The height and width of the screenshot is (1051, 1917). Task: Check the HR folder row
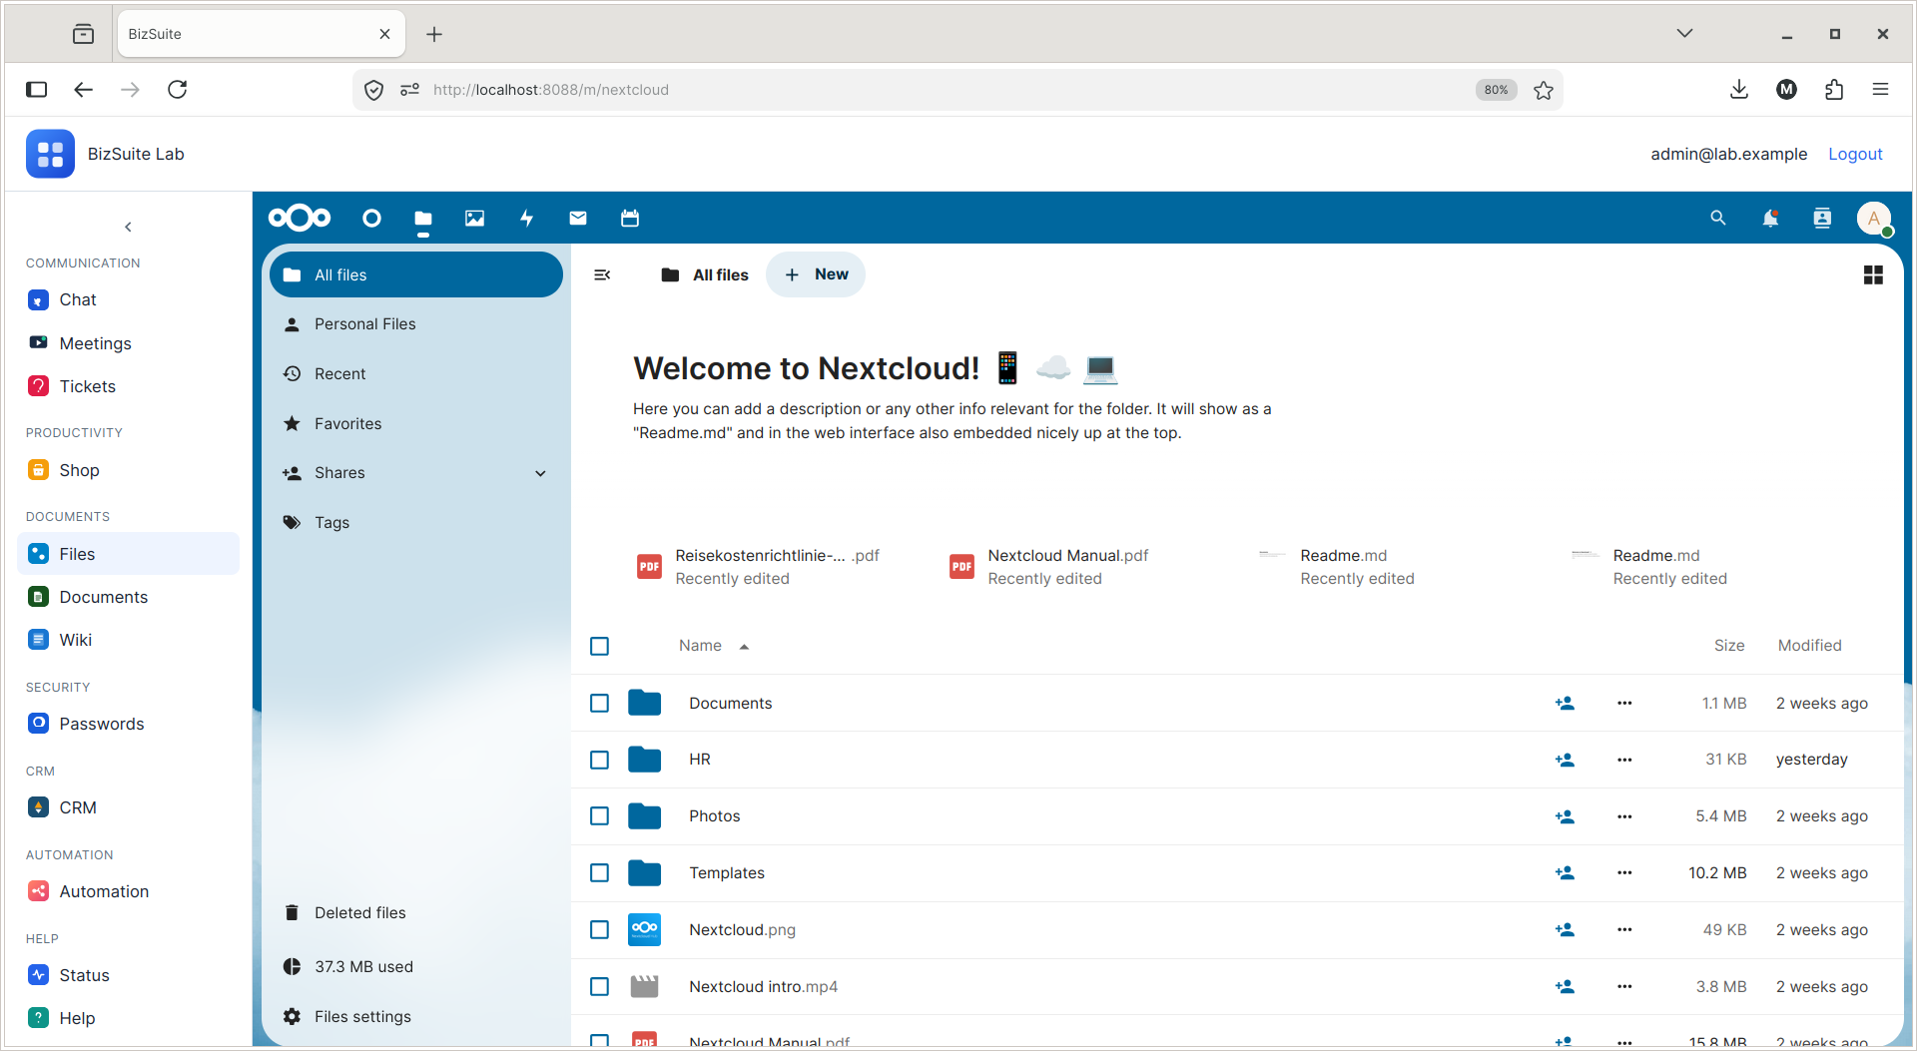(599, 760)
